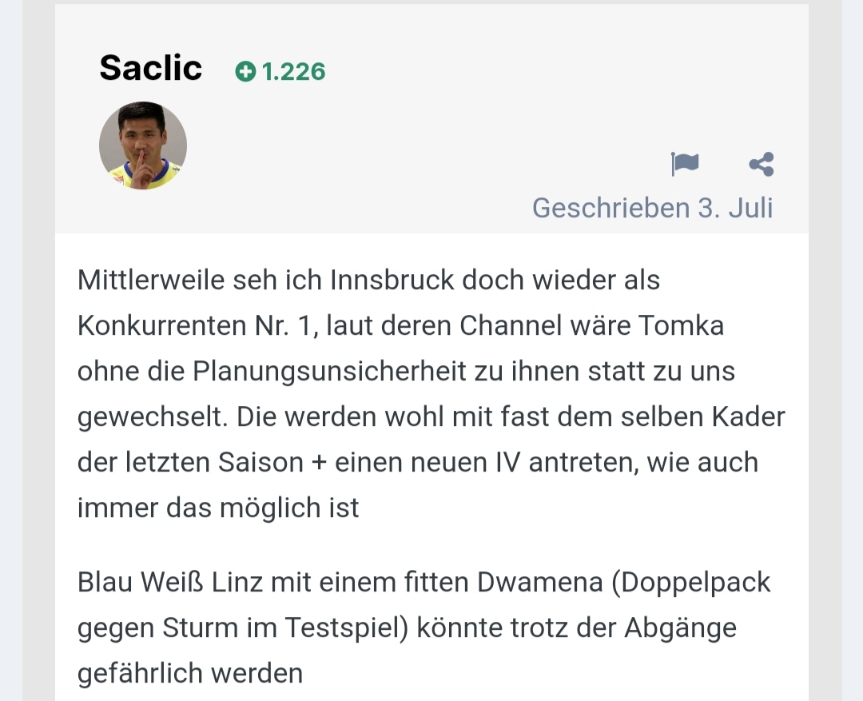Open Saclic's round avatar picture

coord(143,145)
